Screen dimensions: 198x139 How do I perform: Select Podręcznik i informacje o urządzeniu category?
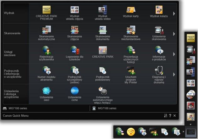pyautogui.click(x=16, y=74)
